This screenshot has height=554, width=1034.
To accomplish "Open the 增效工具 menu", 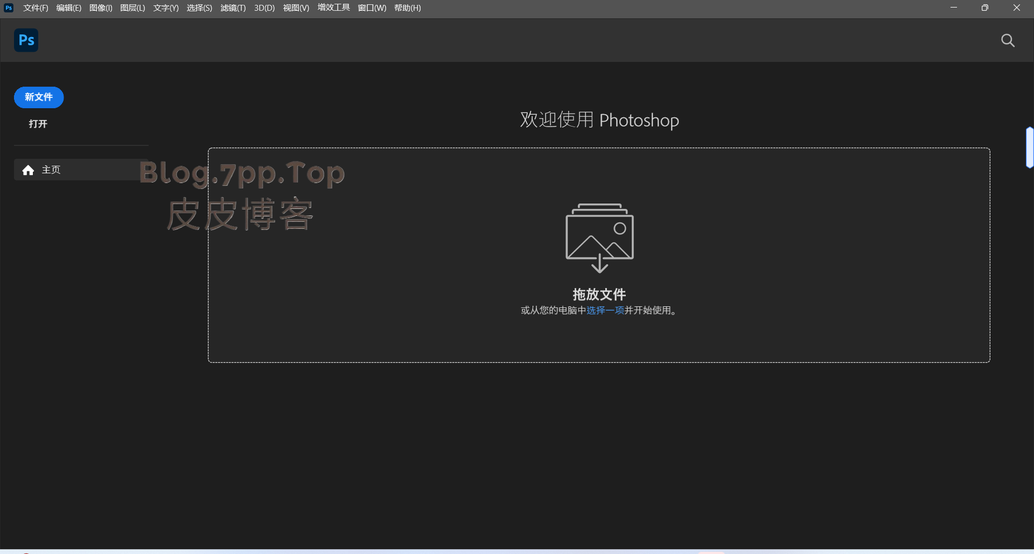I will (333, 8).
